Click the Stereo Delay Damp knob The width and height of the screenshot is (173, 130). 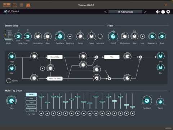[80, 36]
